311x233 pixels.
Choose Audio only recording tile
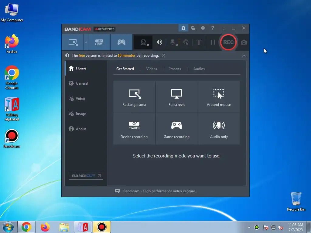[219, 129]
